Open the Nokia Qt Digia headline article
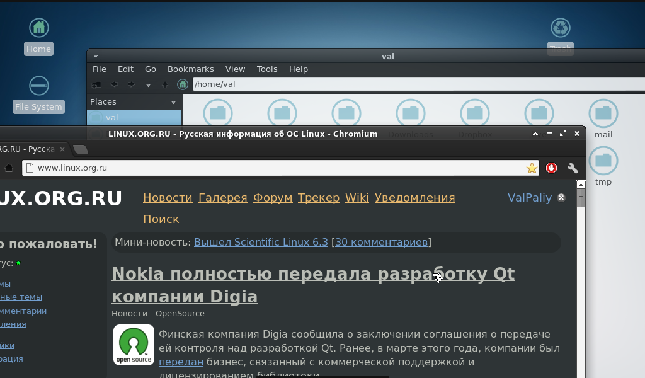Image resolution: width=645 pixels, height=378 pixels. (x=313, y=285)
